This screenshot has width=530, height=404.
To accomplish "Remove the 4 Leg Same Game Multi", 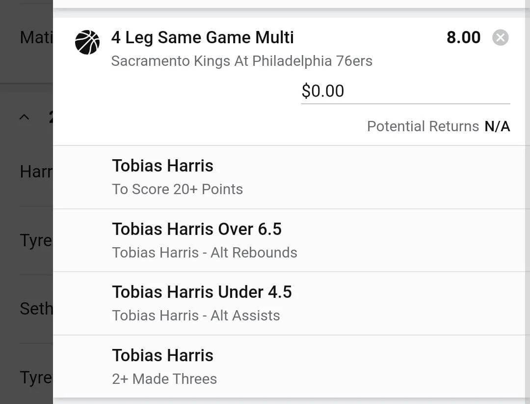I will [x=500, y=38].
